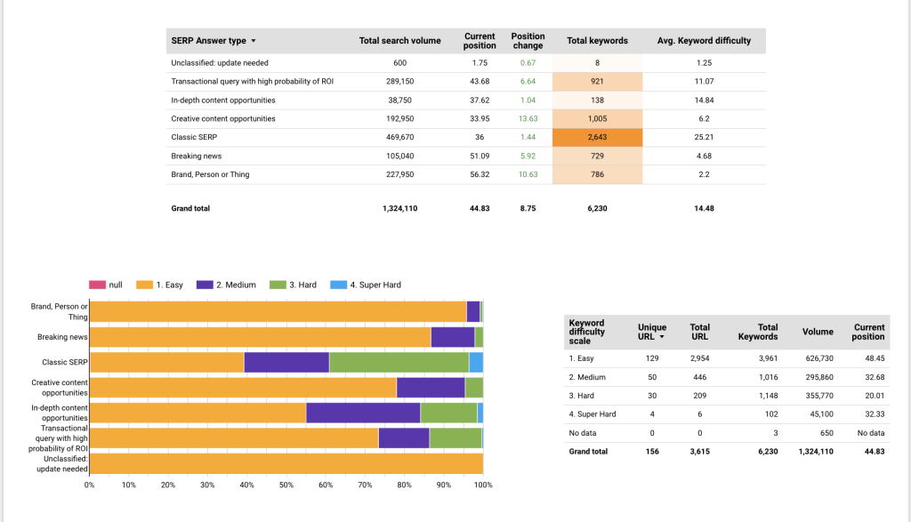The width and height of the screenshot is (911, 522).
Task: Click the Volume column header
Action: pos(818,332)
